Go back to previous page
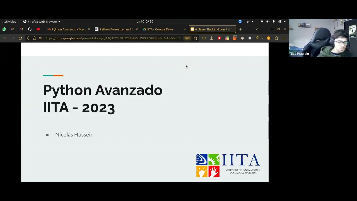Image resolution: width=357 pixels, height=201 pixels. (x=5, y=38)
